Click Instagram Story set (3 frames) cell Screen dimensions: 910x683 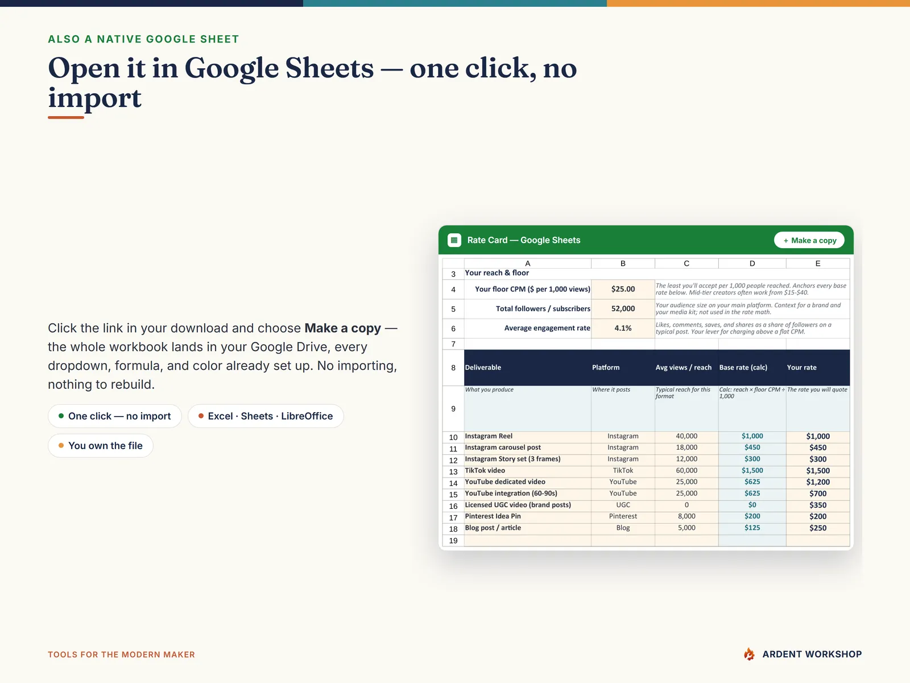(x=528, y=459)
